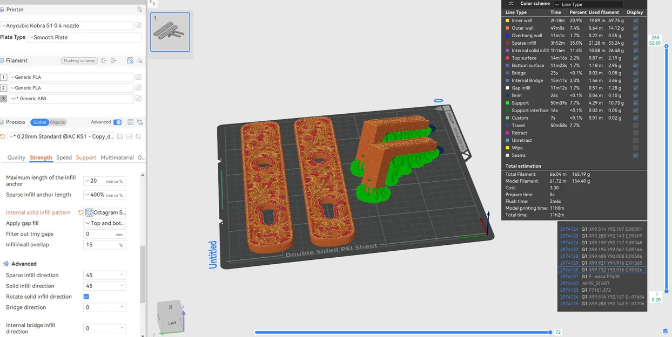This screenshot has width=672, height=337.
Task: Open Apply gap fill dropdown
Action: tap(104, 223)
